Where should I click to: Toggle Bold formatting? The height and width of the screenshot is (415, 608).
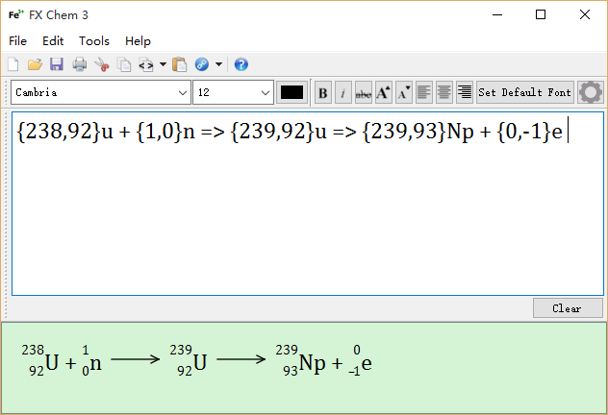pyautogui.click(x=323, y=92)
